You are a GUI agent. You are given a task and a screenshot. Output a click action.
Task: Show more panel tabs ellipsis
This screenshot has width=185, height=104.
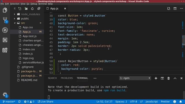point(95,78)
